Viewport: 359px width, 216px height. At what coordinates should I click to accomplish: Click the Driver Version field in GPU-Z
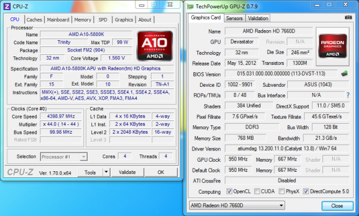click(287, 148)
